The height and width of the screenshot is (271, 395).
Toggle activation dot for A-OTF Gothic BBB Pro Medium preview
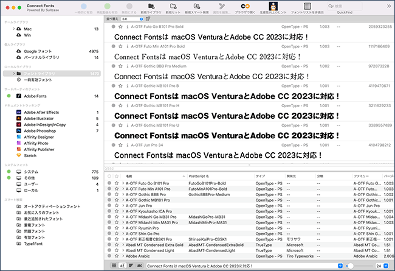114,66
